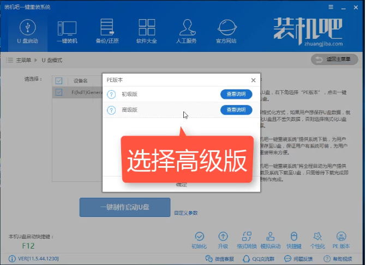Toggle the 设备名 header checkbox
Image resolution: width=366 pixels, height=265 pixels.
(59, 81)
